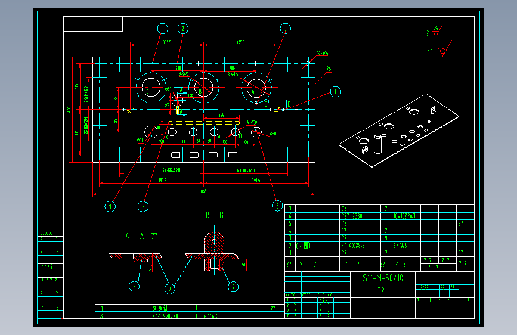Click the '10x10??A3' cell in the parts list

(x=404, y=216)
